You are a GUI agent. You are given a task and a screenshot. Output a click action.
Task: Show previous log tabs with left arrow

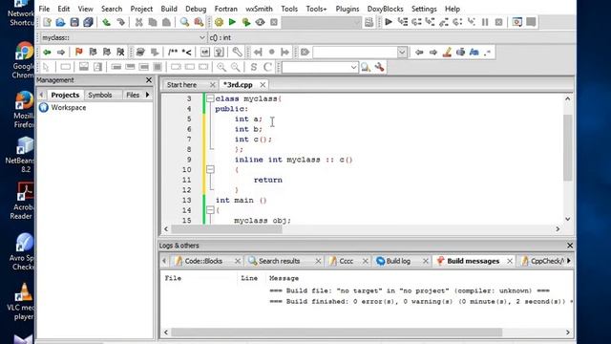click(164, 261)
